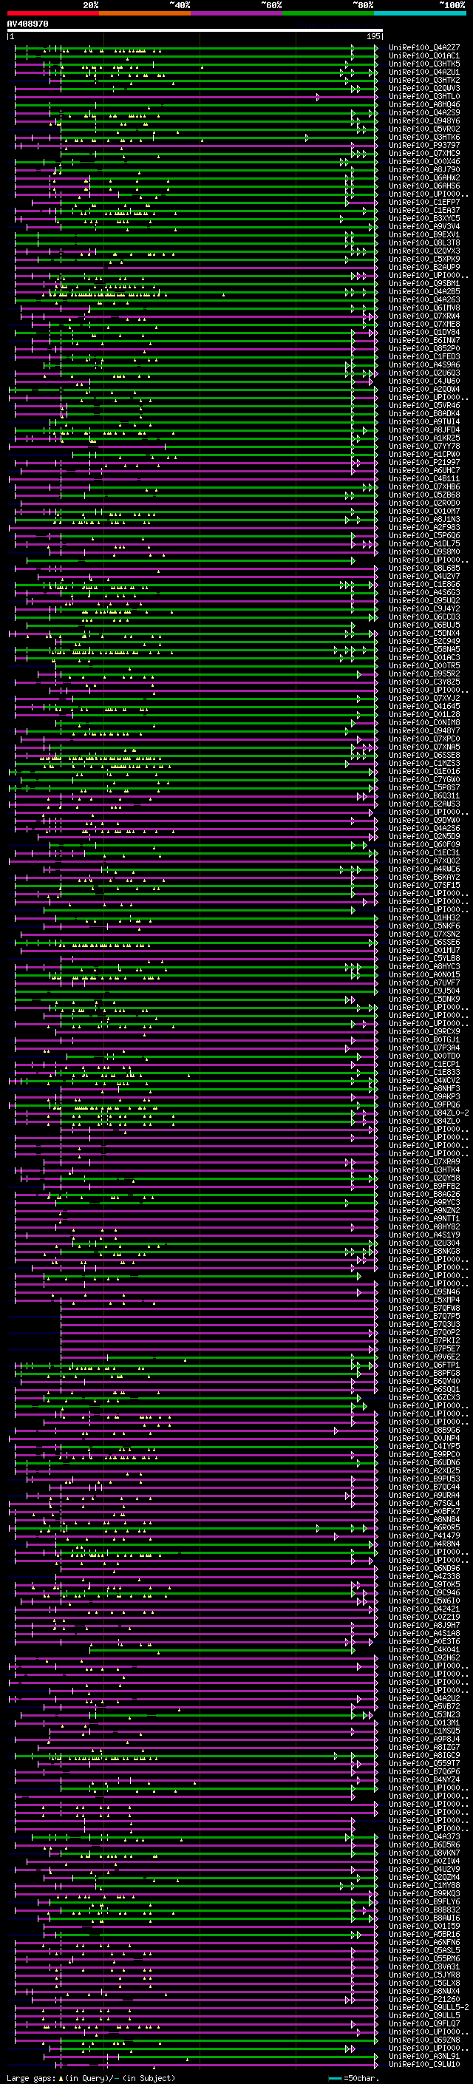Select hit label UniRef100_B6INW7
This screenshot has width=473, height=2084.
pos(424,341)
